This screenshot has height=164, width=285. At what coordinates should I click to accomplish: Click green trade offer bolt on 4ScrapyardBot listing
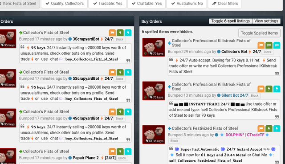tap(120, 112)
